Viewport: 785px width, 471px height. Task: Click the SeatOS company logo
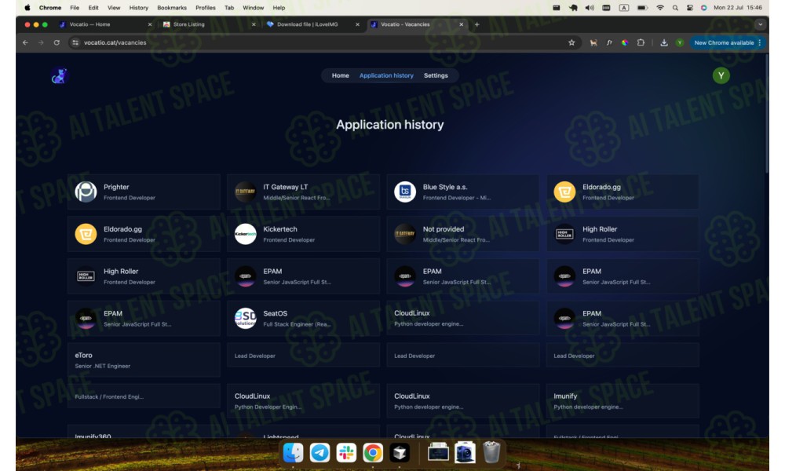[x=245, y=319]
